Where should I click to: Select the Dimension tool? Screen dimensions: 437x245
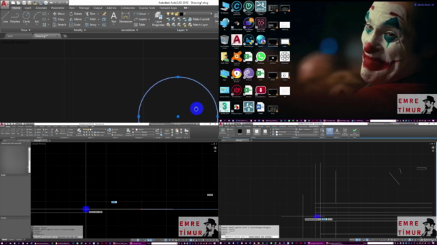tap(126, 18)
